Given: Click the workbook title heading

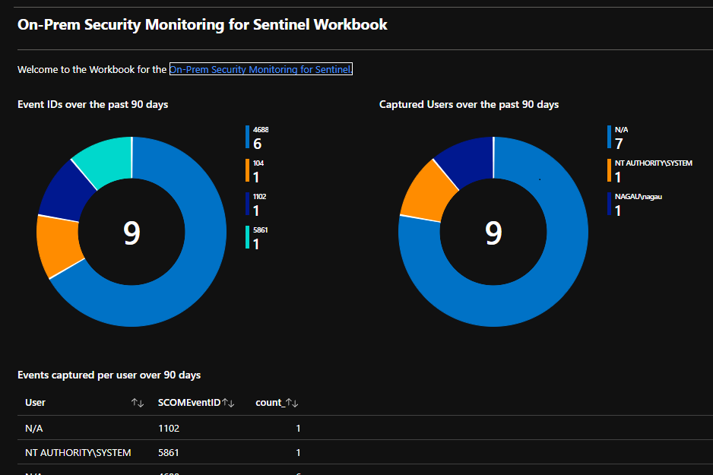Looking at the screenshot, I should 202,24.
